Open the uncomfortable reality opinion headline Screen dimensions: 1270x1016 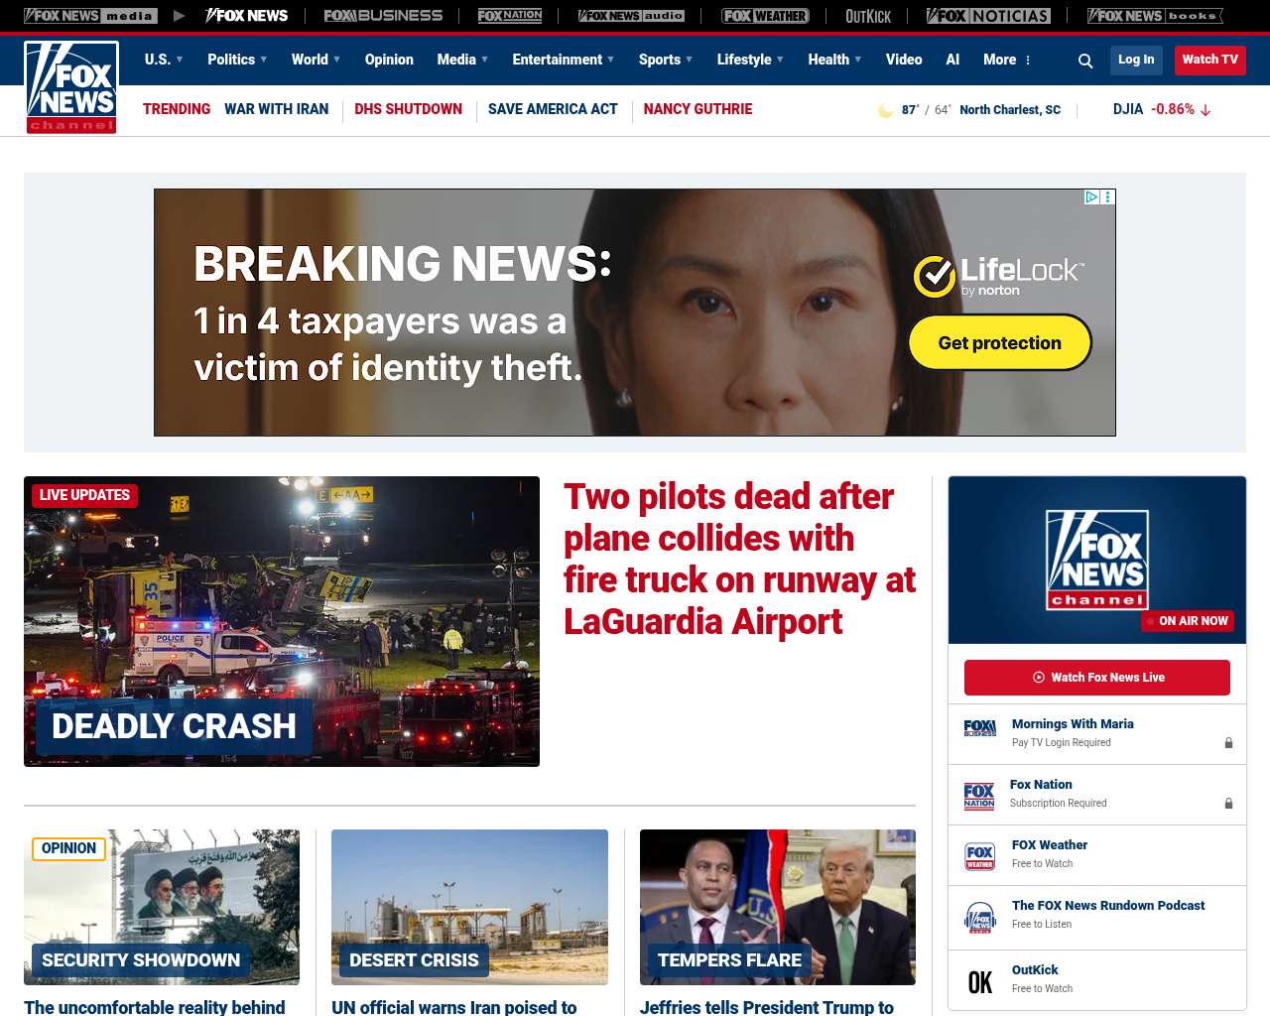pos(155,1006)
